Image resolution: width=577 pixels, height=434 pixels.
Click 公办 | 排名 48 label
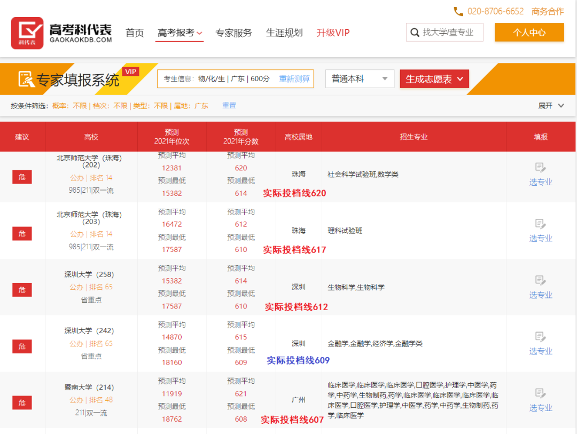pyautogui.click(x=91, y=400)
